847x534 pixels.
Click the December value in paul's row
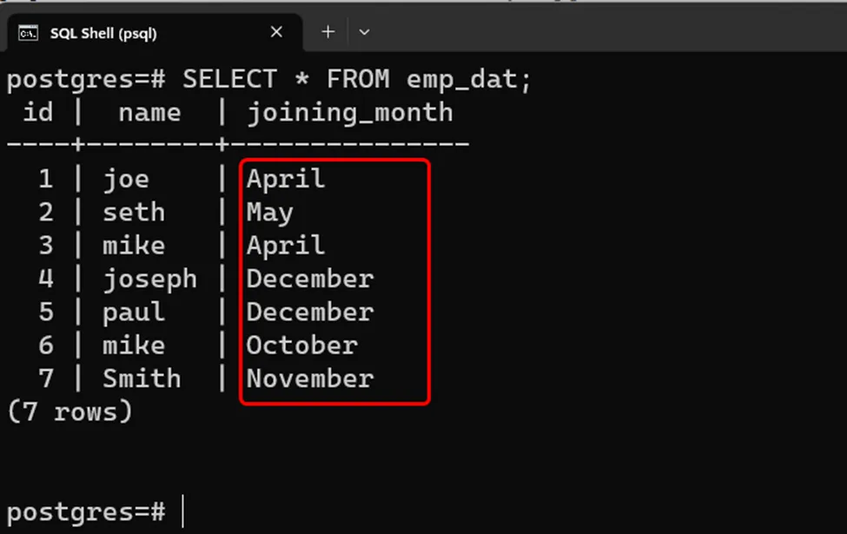tap(309, 312)
